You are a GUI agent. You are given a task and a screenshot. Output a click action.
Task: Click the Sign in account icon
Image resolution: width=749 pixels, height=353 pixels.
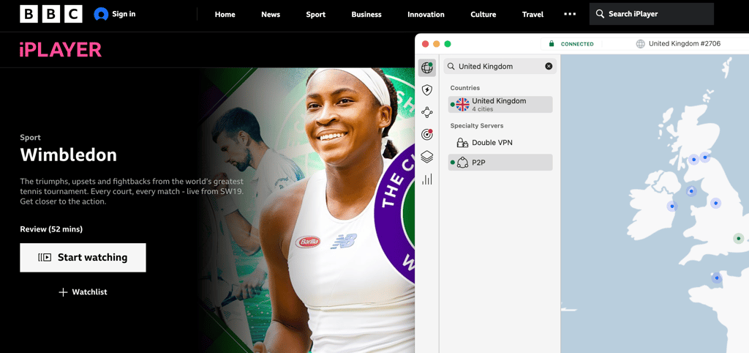pyautogui.click(x=101, y=14)
